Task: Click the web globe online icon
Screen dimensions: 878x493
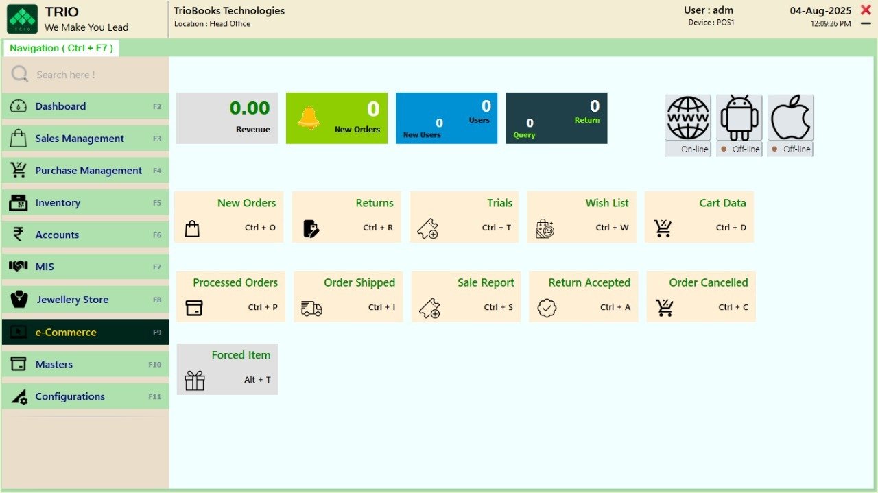Action: [x=687, y=118]
